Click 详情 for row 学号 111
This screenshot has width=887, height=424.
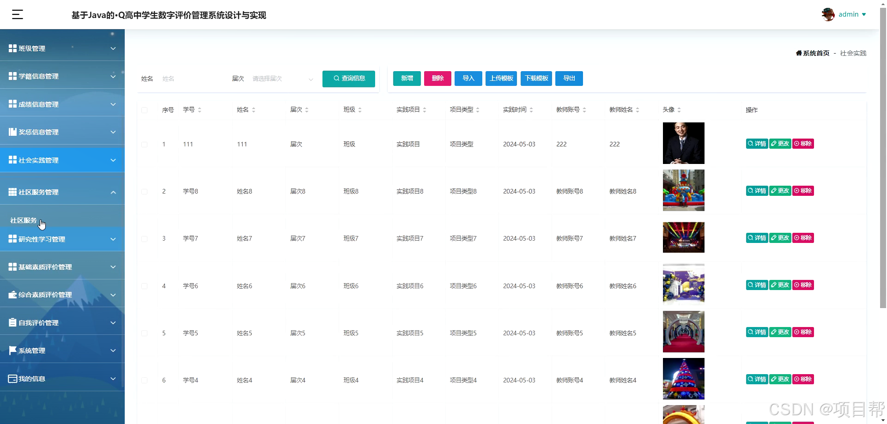pyautogui.click(x=757, y=144)
